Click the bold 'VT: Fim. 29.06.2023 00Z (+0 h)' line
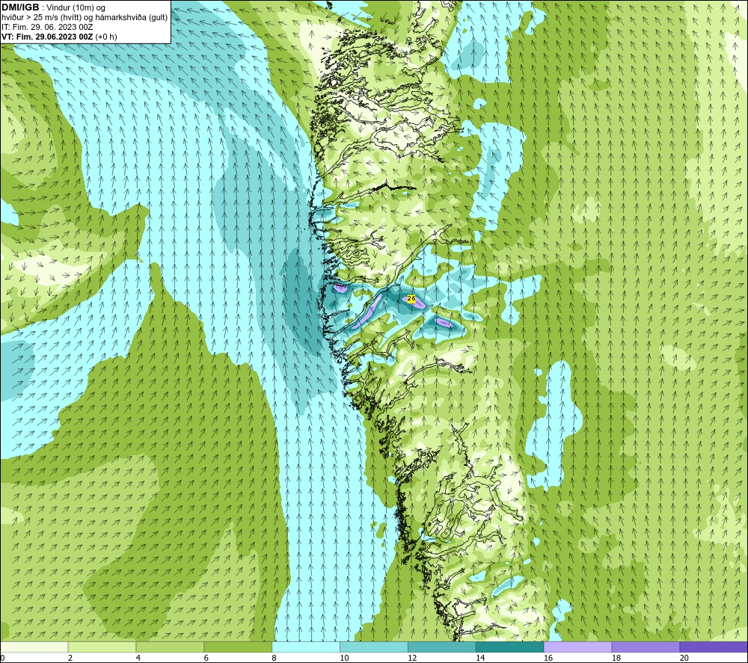 (x=59, y=37)
